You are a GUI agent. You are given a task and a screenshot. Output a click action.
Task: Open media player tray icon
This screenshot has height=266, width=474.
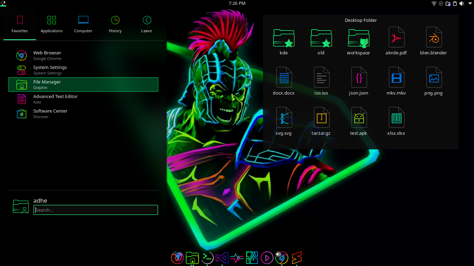[441, 3]
